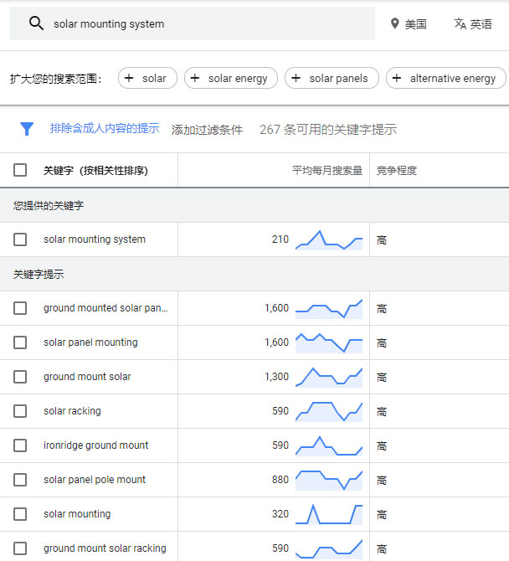Viewport: 509px width, 561px height.
Task: Click keyword text ground mount solar racking
Action: (105, 548)
